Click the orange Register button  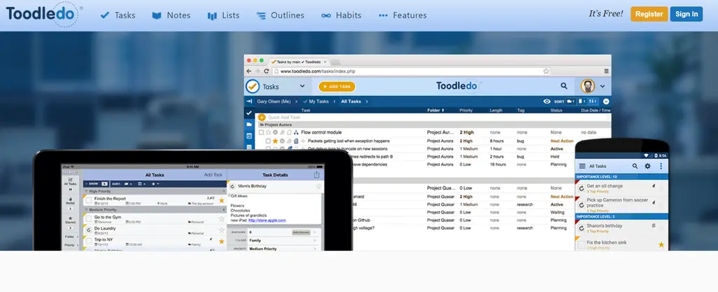click(x=649, y=14)
